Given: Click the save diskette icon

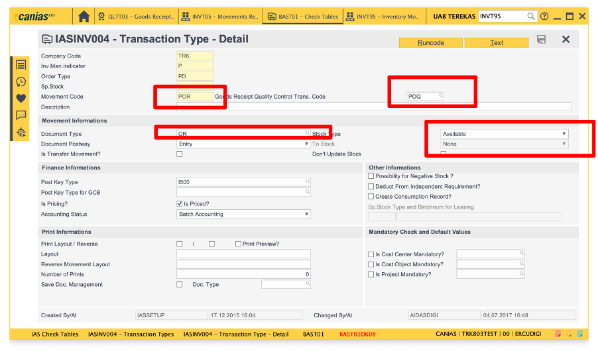Looking at the screenshot, I should click(x=541, y=40).
